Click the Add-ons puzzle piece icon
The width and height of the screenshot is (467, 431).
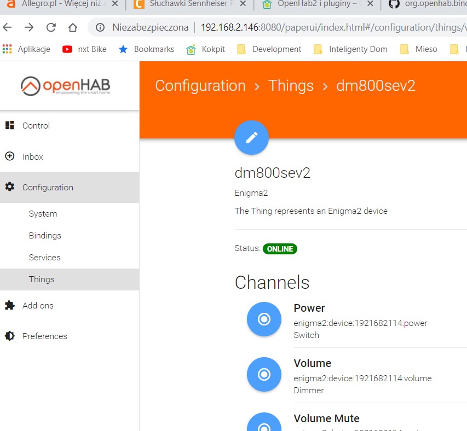click(x=9, y=305)
